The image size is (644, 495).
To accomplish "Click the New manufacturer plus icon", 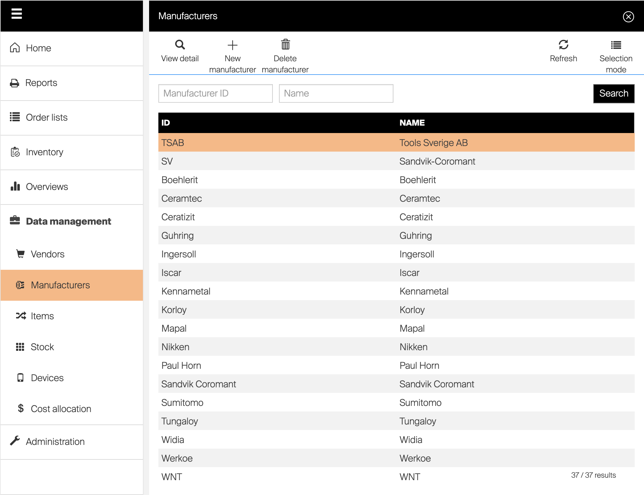I will pos(232,45).
